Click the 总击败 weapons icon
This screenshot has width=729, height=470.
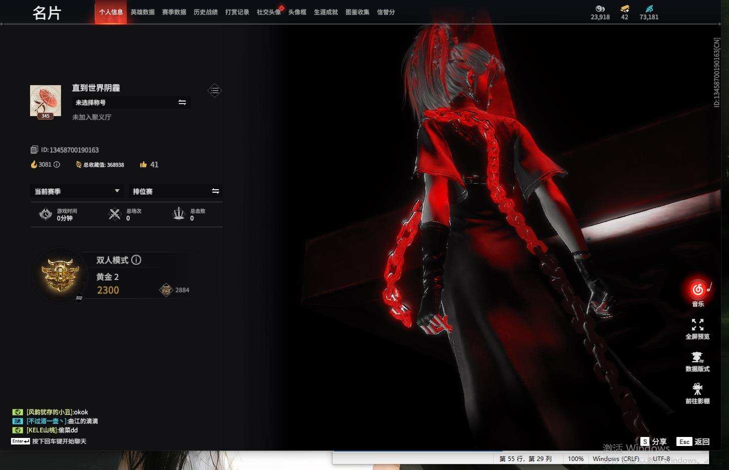179,214
